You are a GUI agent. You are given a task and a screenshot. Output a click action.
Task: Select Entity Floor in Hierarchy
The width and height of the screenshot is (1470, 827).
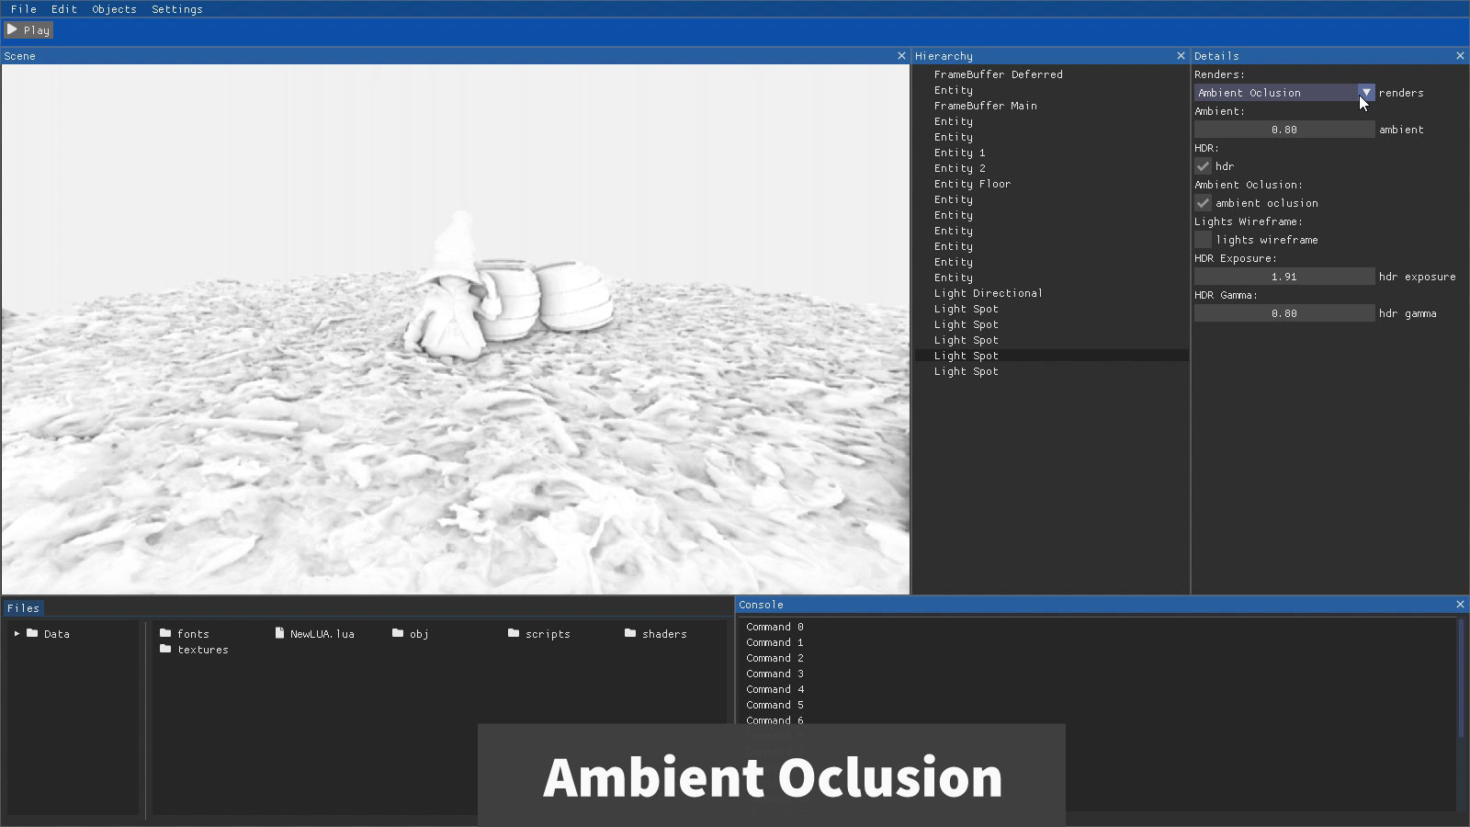(972, 184)
